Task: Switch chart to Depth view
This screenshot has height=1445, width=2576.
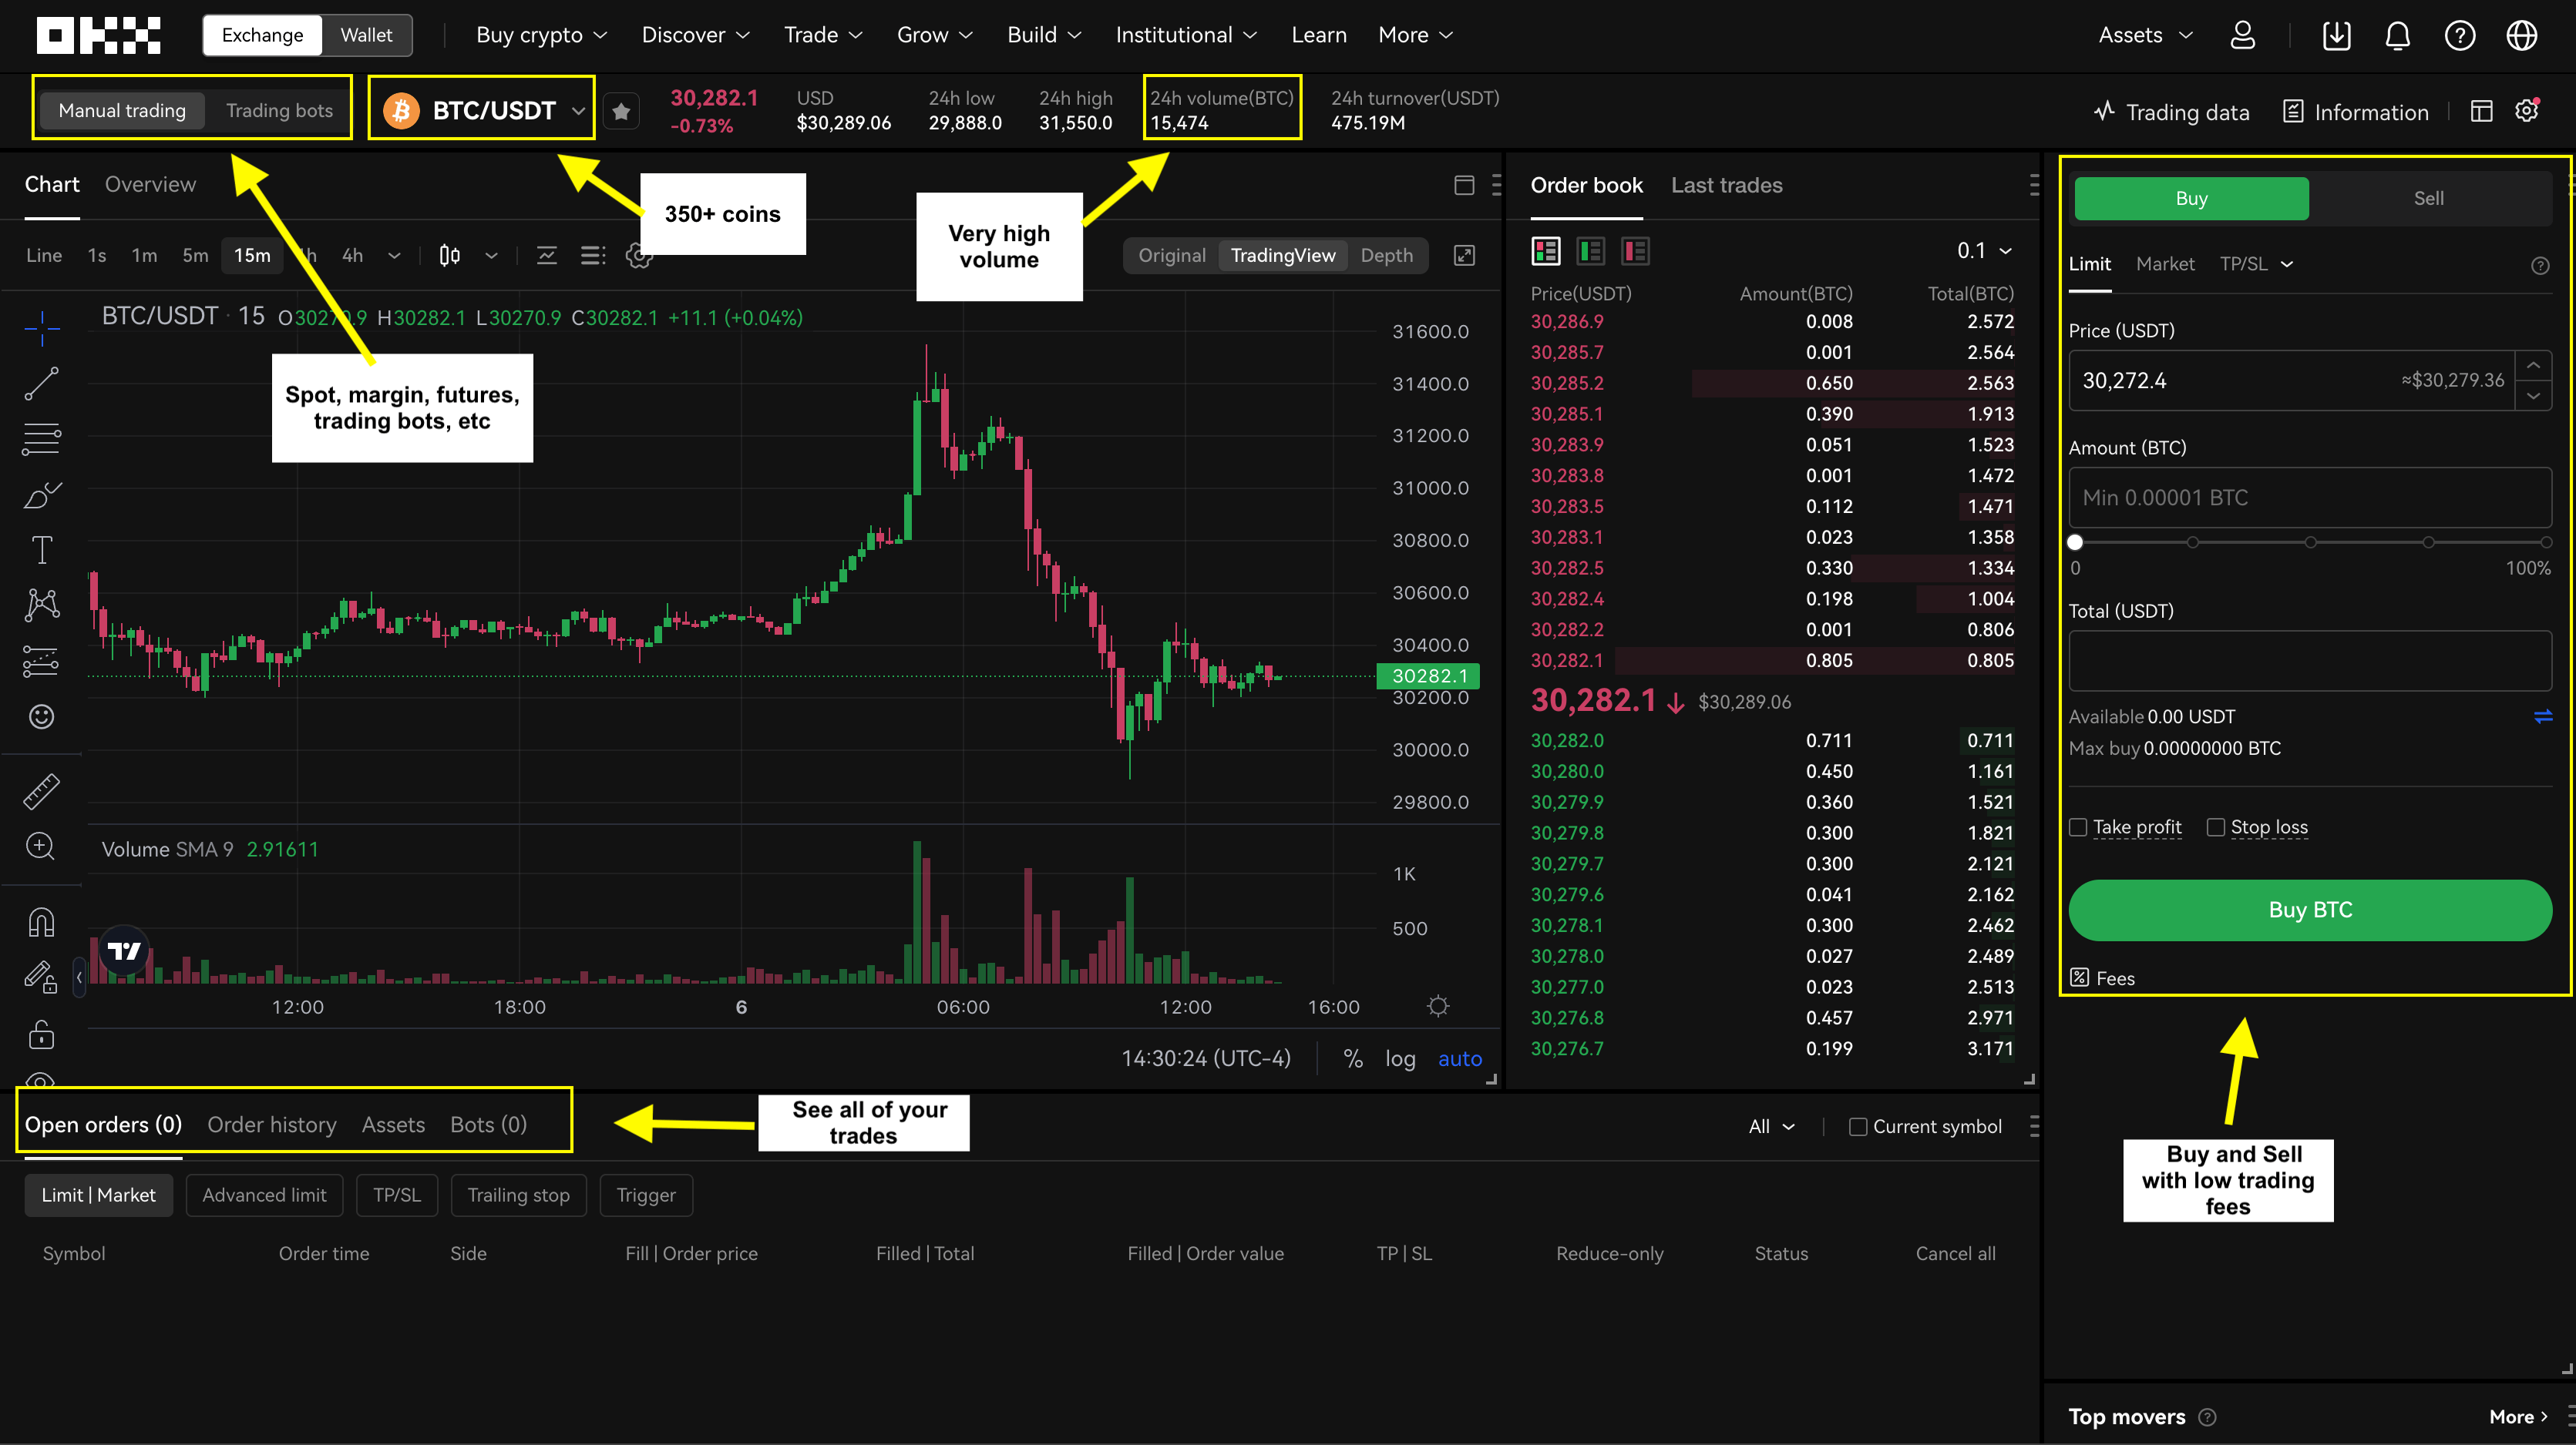Action: point(1386,256)
